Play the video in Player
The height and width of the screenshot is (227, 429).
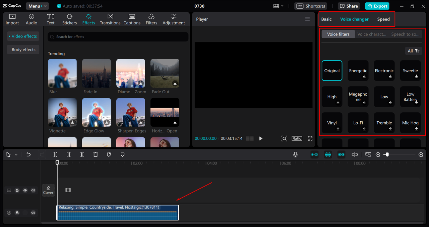261,138
